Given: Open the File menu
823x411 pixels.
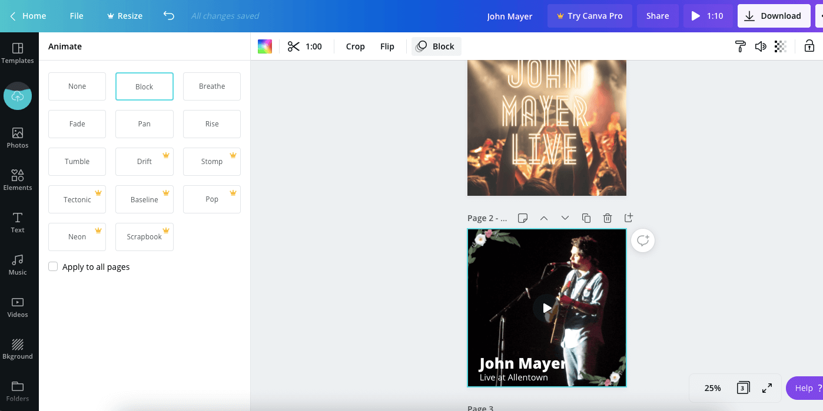Looking at the screenshot, I should pyautogui.click(x=76, y=16).
